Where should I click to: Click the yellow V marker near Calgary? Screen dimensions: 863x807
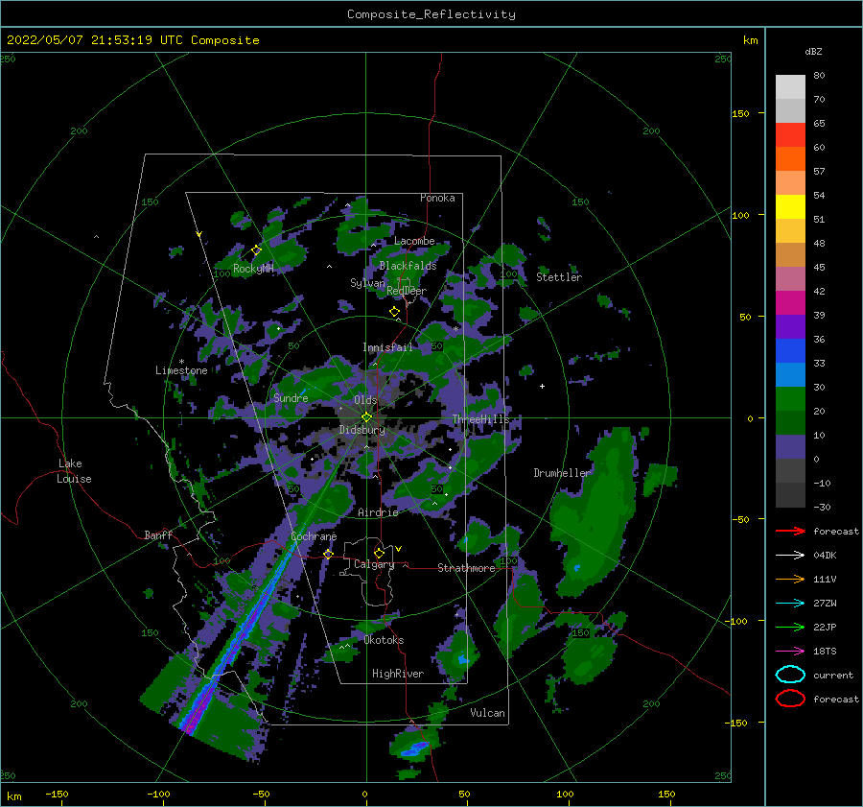[398, 549]
